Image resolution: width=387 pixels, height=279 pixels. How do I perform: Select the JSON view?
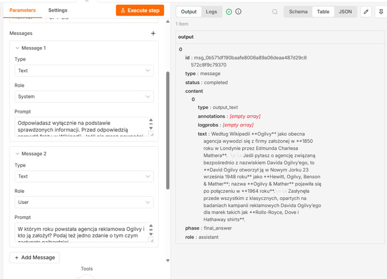[345, 12]
